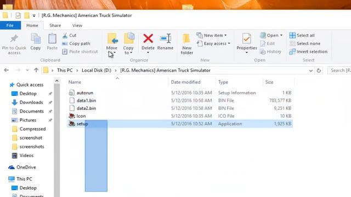The height and width of the screenshot is (197, 351).
Task: Select the autorun file
Action: click(180, 92)
